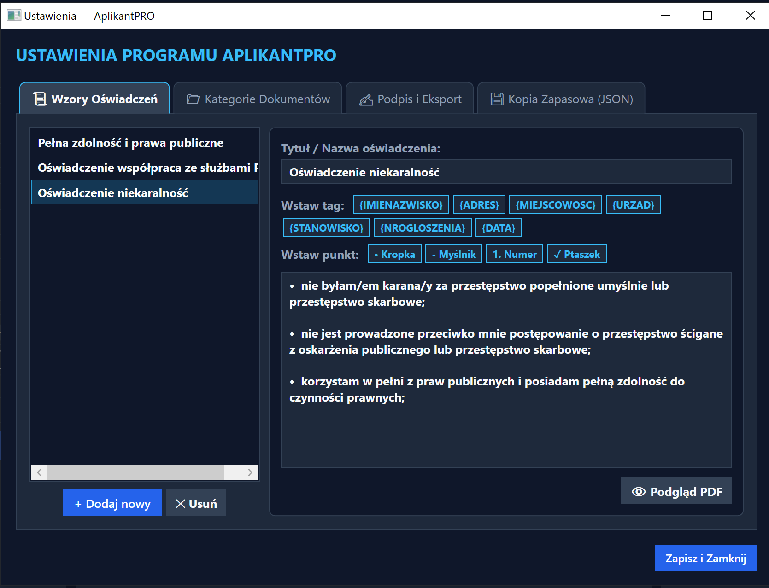Open the Wzory Oświadczeń tab
This screenshot has height=588, width=769.
click(x=94, y=99)
